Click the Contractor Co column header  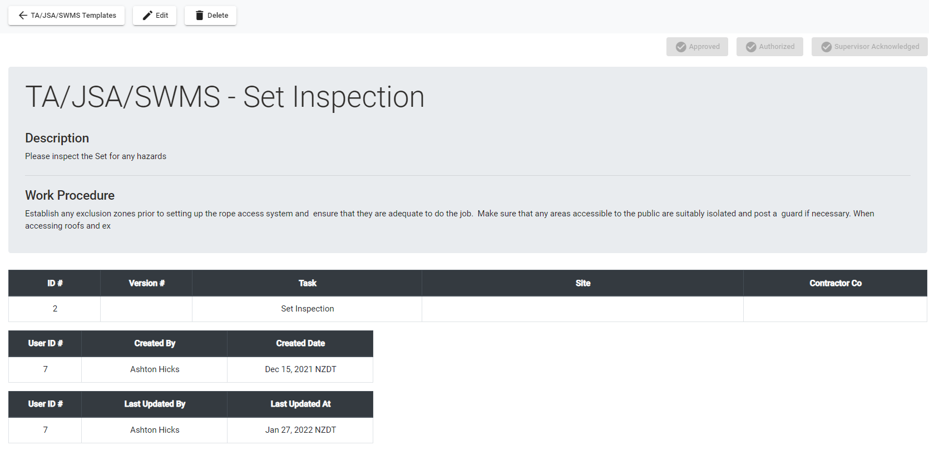click(835, 283)
